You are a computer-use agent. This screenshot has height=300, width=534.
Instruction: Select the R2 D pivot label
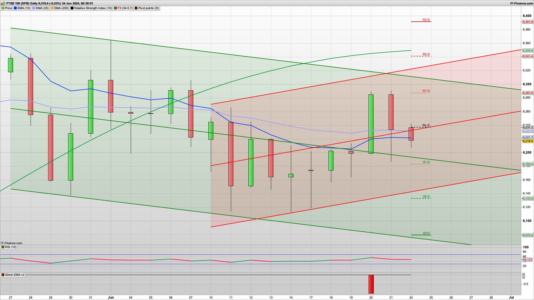point(426,54)
